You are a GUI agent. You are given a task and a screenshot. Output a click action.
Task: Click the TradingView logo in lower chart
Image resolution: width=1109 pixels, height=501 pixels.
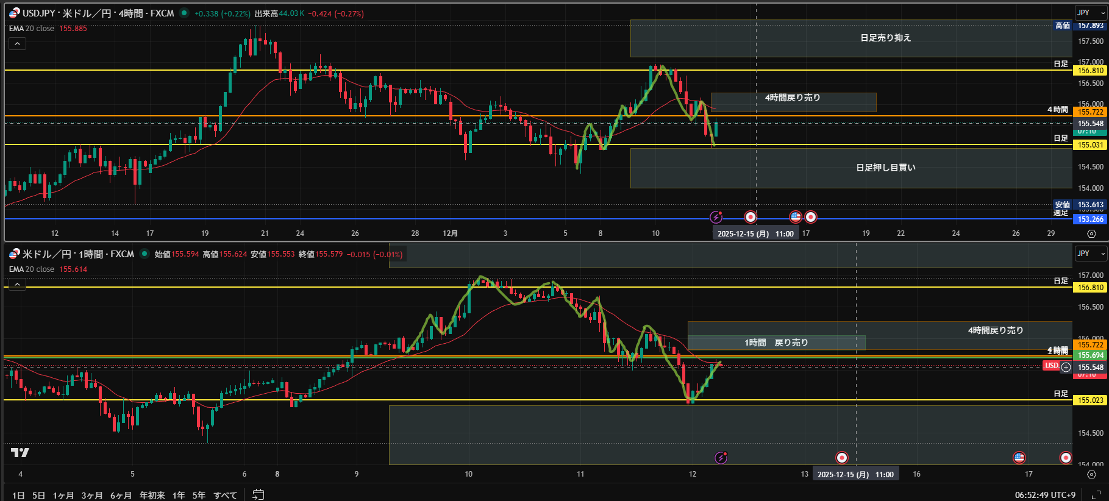[20, 452]
